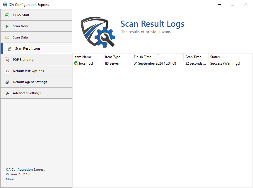Click the Quick Start green checkmark icon
This screenshot has height=188, width=253.
7,15
